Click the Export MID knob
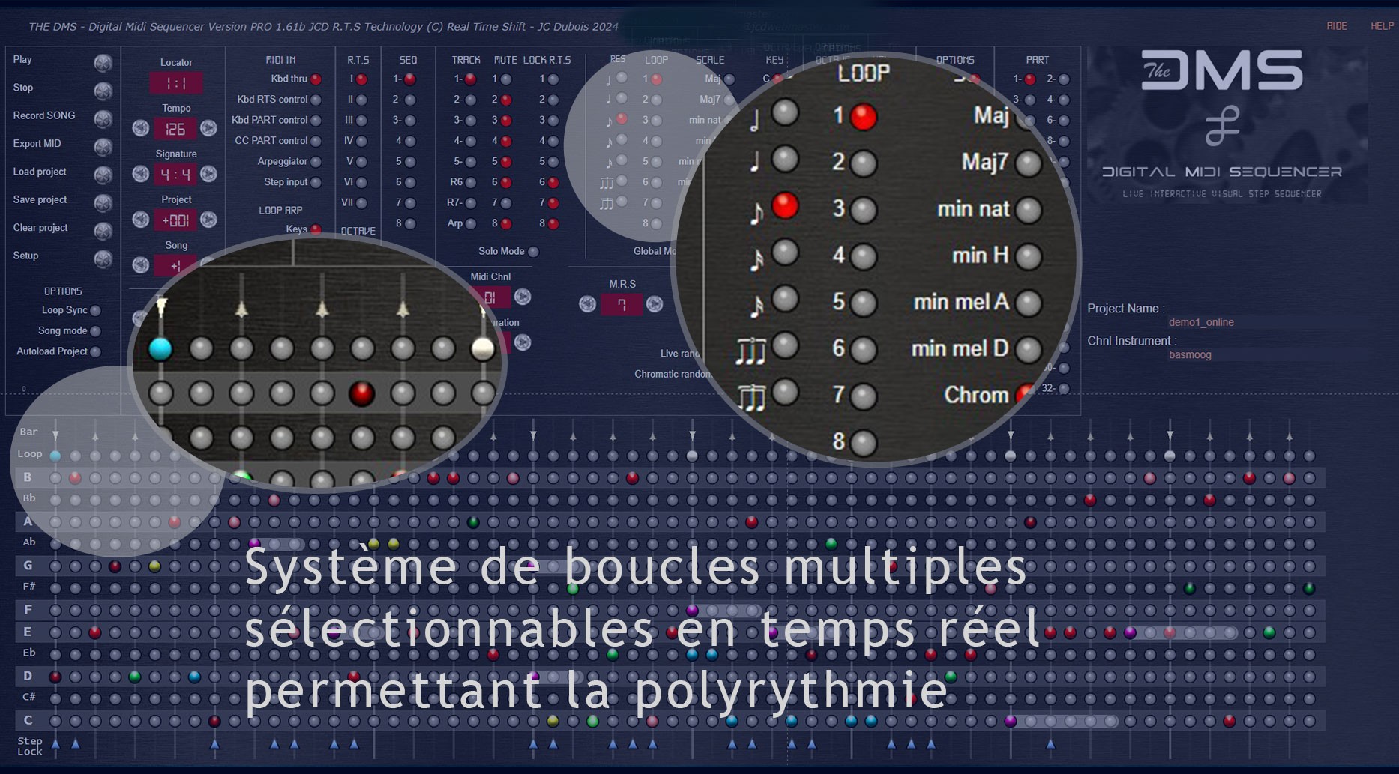 point(103,146)
